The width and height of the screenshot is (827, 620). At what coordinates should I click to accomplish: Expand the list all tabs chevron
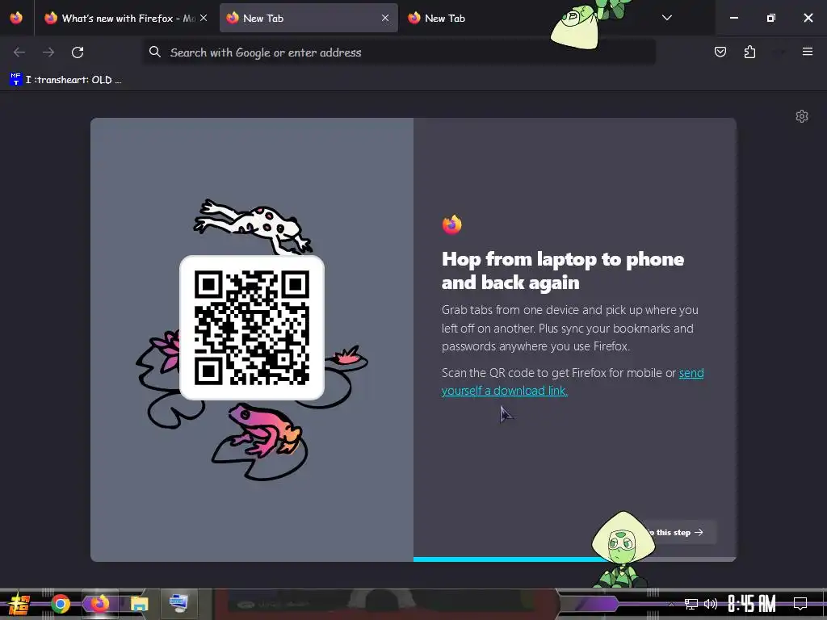tap(666, 18)
